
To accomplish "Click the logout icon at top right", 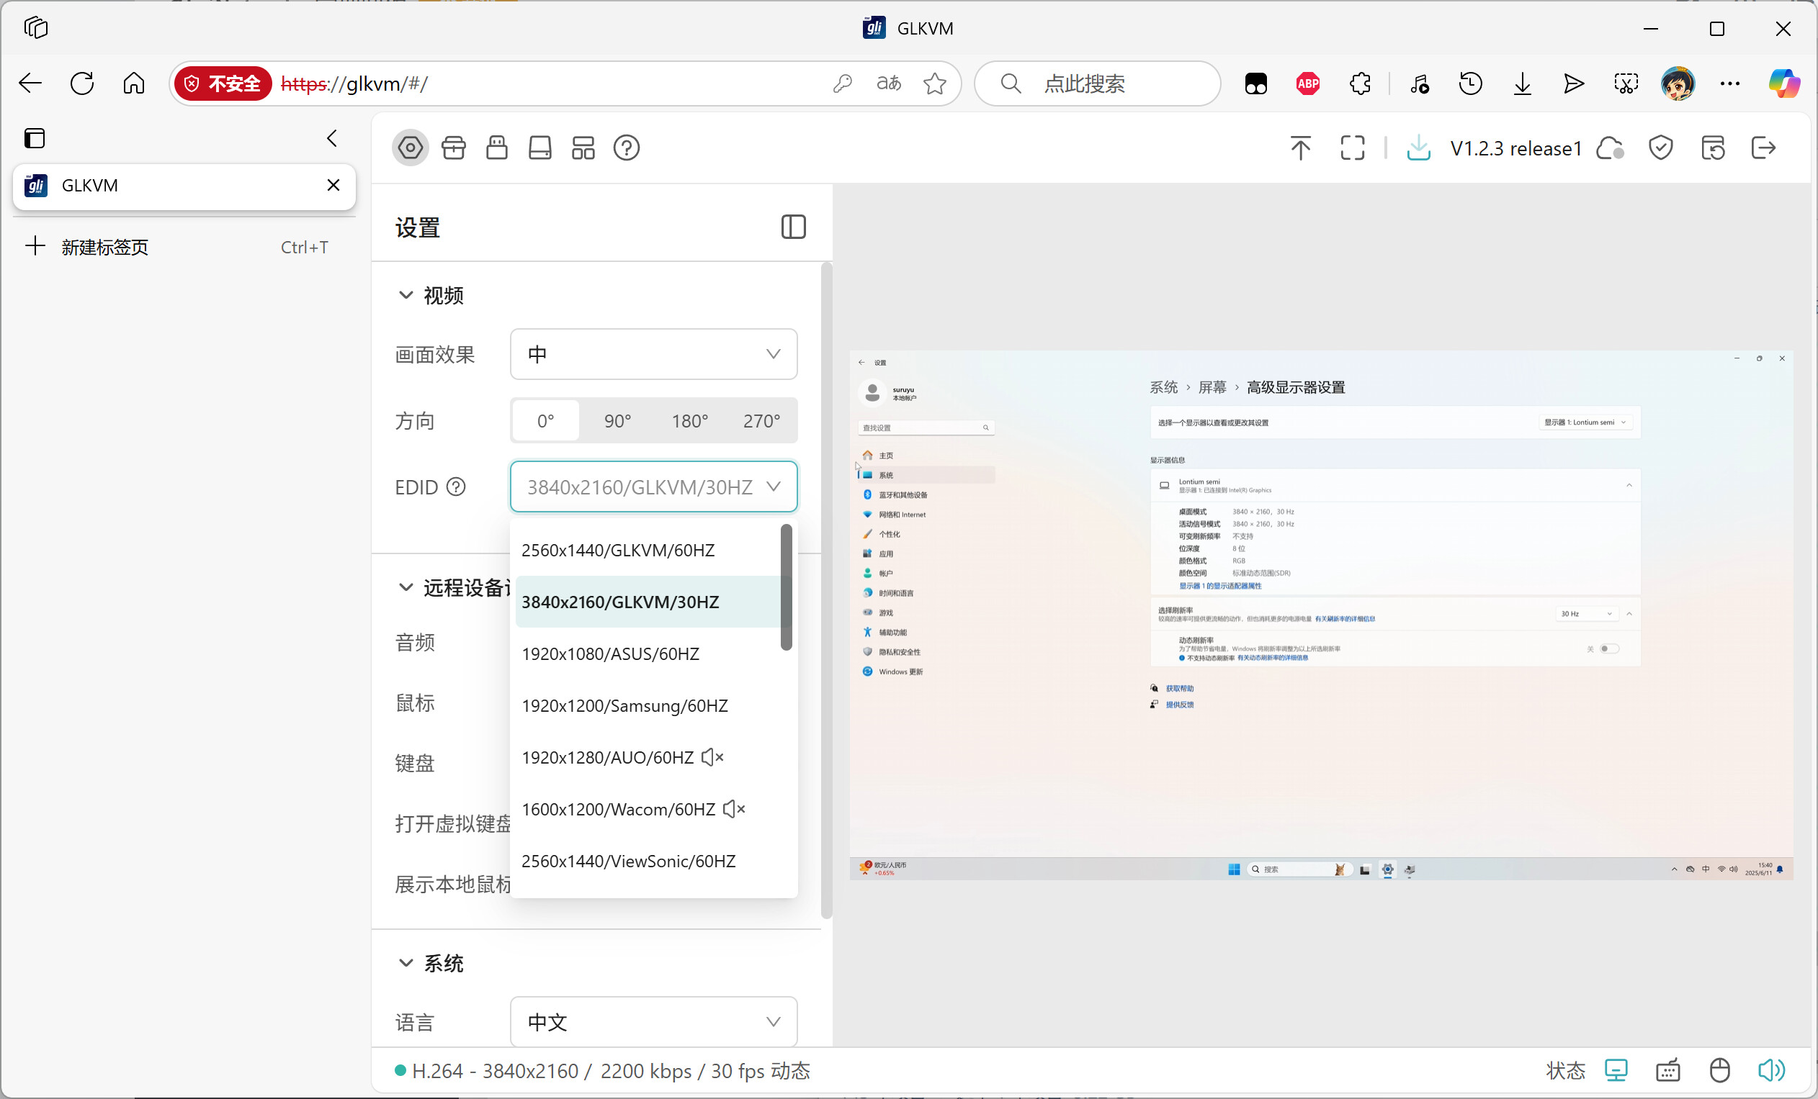I will [1763, 148].
